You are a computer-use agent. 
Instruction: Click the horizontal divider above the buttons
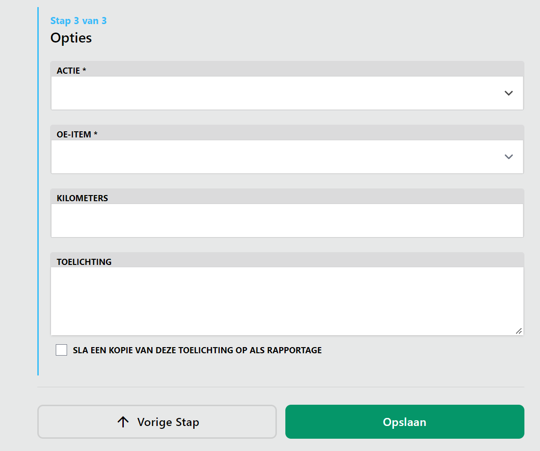pyautogui.click(x=281, y=387)
